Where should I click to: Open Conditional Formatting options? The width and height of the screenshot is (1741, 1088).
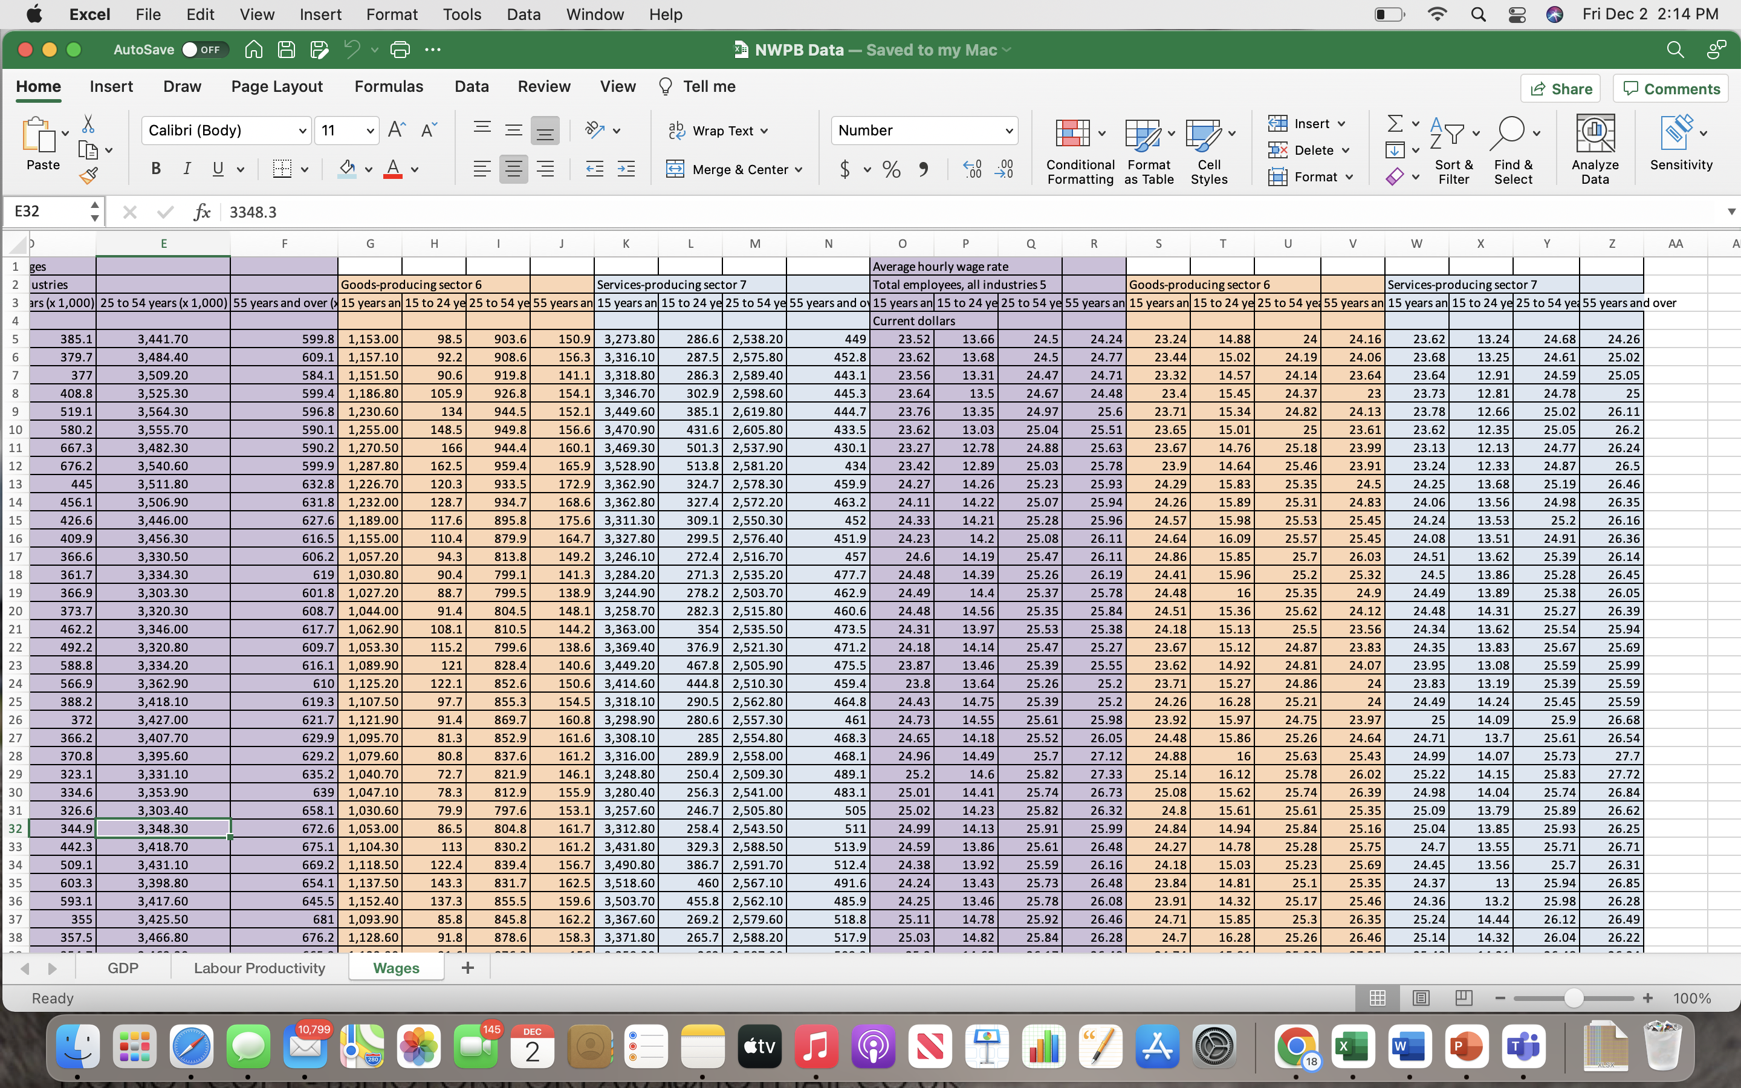coord(1079,147)
